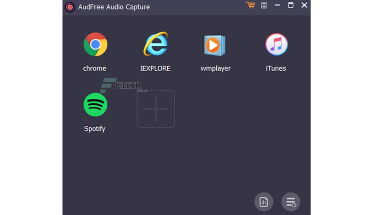372x215 pixels.
Task: Show the capture history list button
Action: tap(291, 202)
